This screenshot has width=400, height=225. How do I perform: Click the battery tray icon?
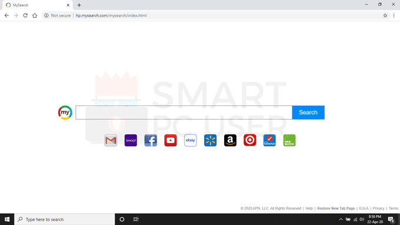click(x=348, y=219)
